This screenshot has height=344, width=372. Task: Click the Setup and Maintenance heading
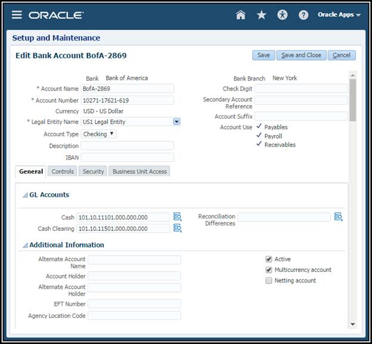click(x=56, y=38)
